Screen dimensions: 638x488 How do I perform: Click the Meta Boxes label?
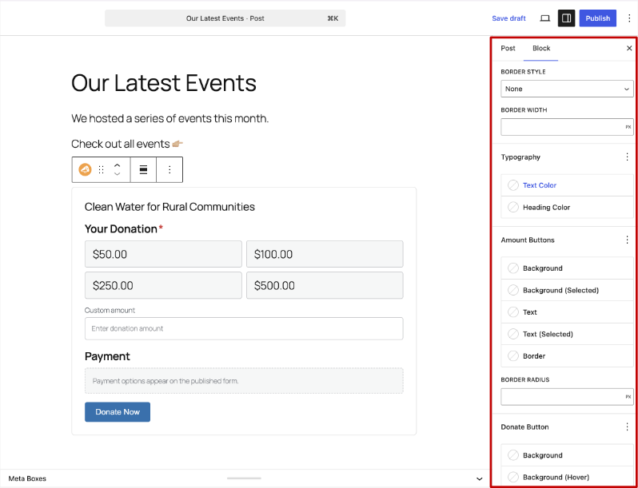click(x=27, y=478)
